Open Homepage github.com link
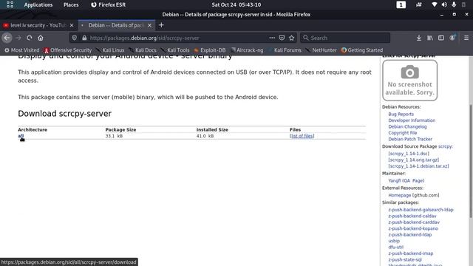Image resolution: width=473 pixels, height=266 pixels. pos(400,195)
